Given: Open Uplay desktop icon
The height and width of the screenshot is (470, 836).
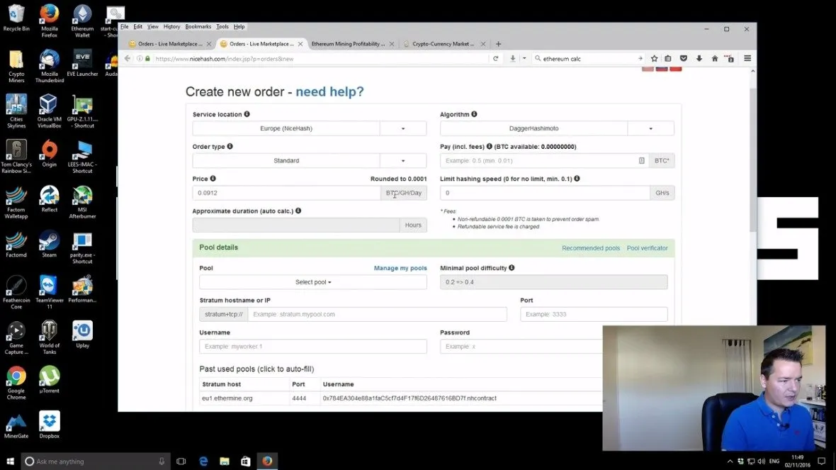Looking at the screenshot, I should (x=82, y=335).
